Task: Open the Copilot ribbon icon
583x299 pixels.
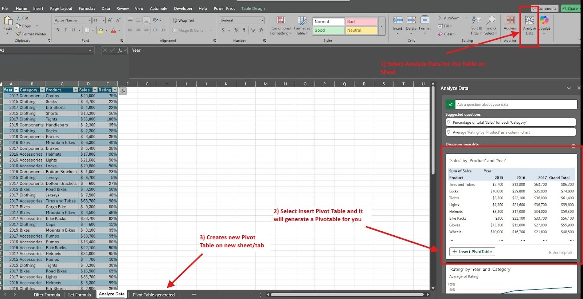Action: tap(544, 21)
